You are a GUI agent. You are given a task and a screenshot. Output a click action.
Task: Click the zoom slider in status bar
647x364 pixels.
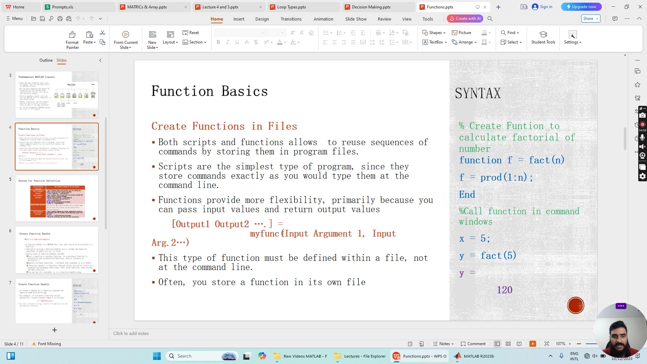point(591,344)
